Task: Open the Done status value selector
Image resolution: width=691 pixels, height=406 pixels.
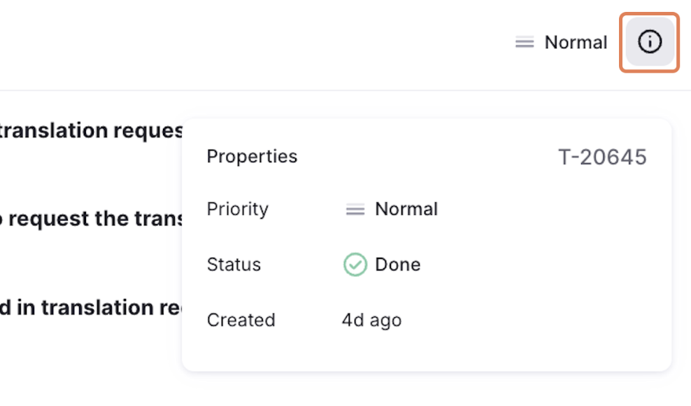Action: pyautogui.click(x=382, y=265)
